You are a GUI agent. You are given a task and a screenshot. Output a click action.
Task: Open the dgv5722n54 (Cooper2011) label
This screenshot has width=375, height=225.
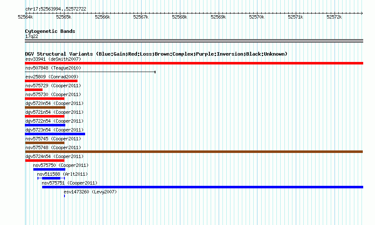[54, 121]
